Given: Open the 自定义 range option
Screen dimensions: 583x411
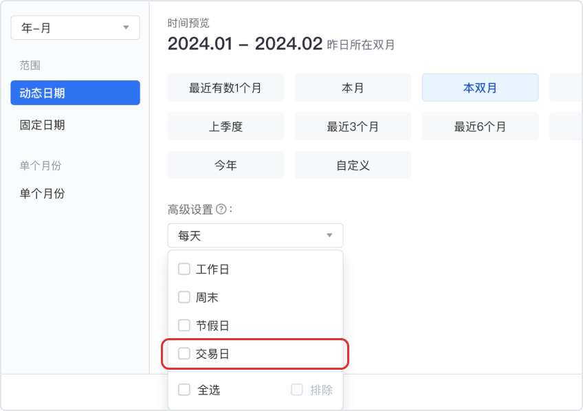Looking at the screenshot, I should (x=353, y=165).
